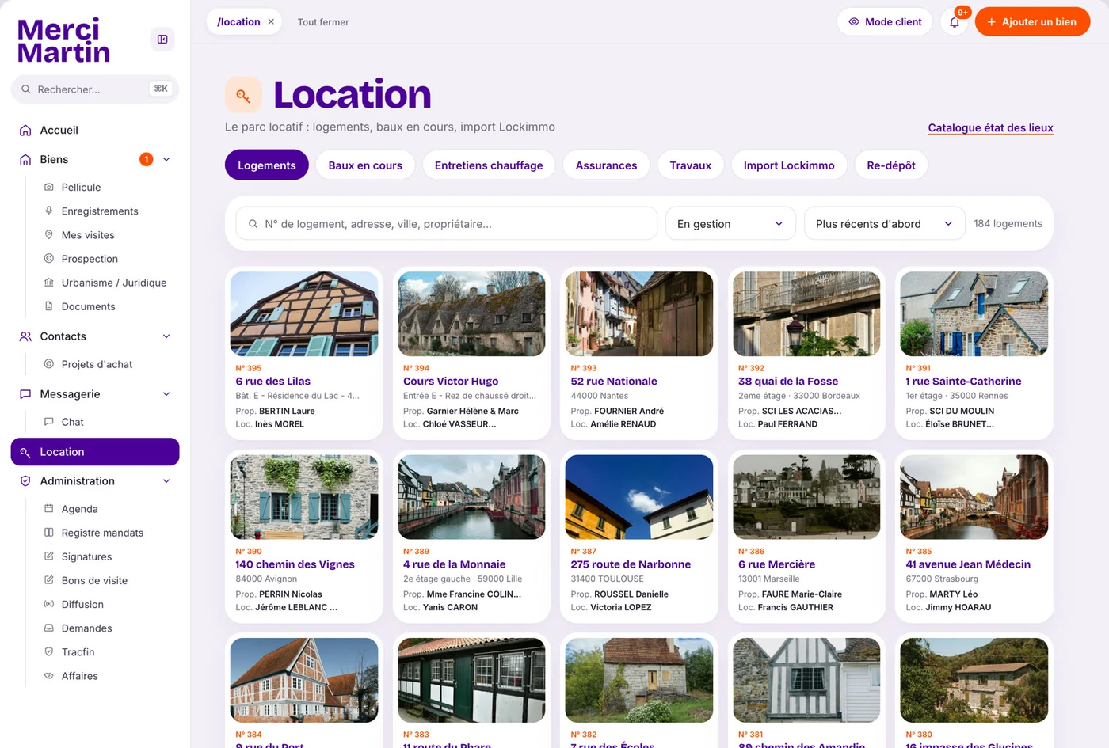
Task: Open notifications bell icon
Action: (955, 22)
